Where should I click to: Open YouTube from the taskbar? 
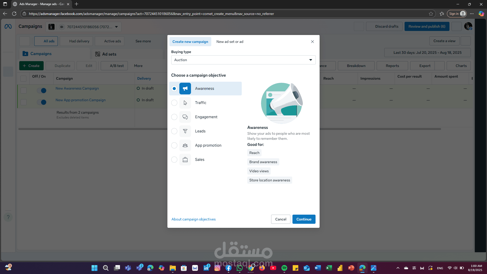point(273,268)
